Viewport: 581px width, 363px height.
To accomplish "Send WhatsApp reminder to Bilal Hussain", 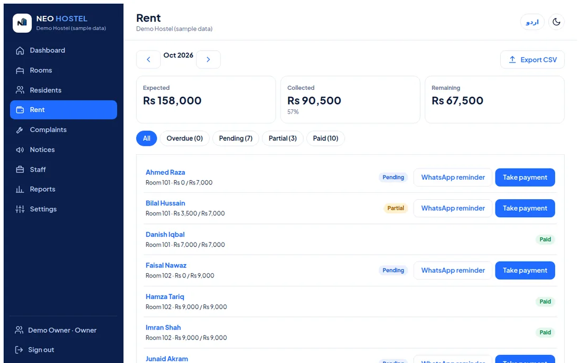I will (x=453, y=208).
